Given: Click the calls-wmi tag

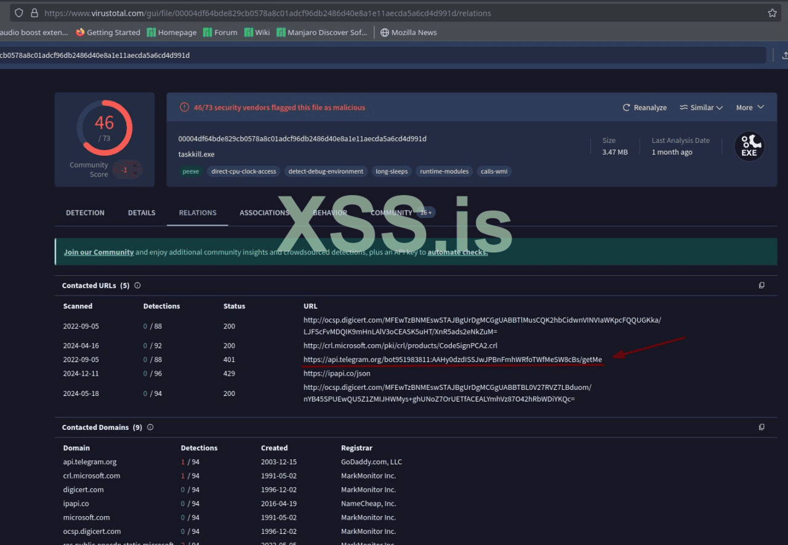Looking at the screenshot, I should tap(494, 171).
